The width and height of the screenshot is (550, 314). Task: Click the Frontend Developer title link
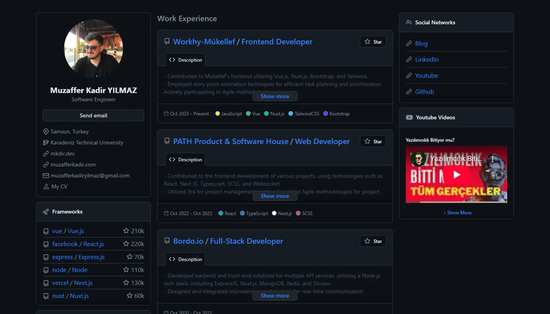point(277,42)
